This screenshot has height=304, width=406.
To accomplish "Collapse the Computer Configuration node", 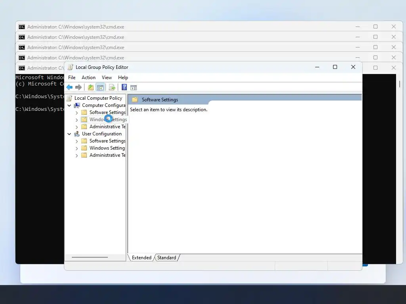I will (x=69, y=105).
